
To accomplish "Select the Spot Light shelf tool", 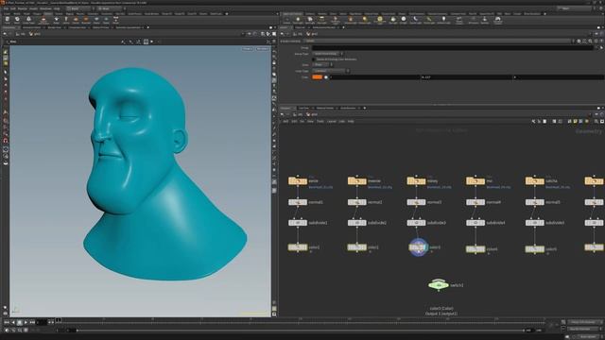I will [310, 20].
